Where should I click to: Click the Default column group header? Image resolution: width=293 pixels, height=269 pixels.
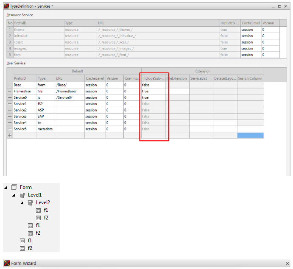(77, 71)
